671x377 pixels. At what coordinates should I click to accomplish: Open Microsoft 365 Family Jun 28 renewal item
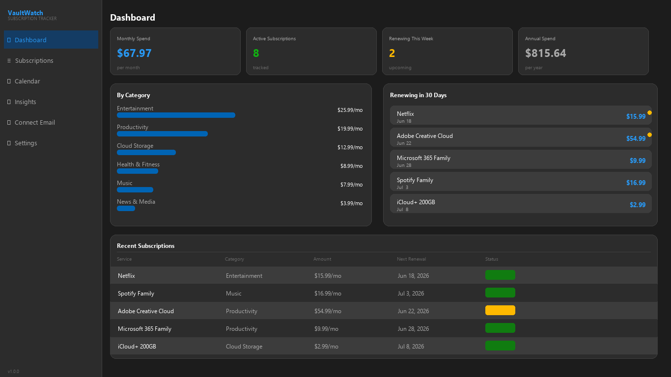tap(521, 161)
